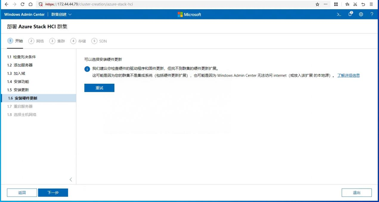379x202 pixels.
Task: Click the scissors screenshot icon
Action: 355,4
